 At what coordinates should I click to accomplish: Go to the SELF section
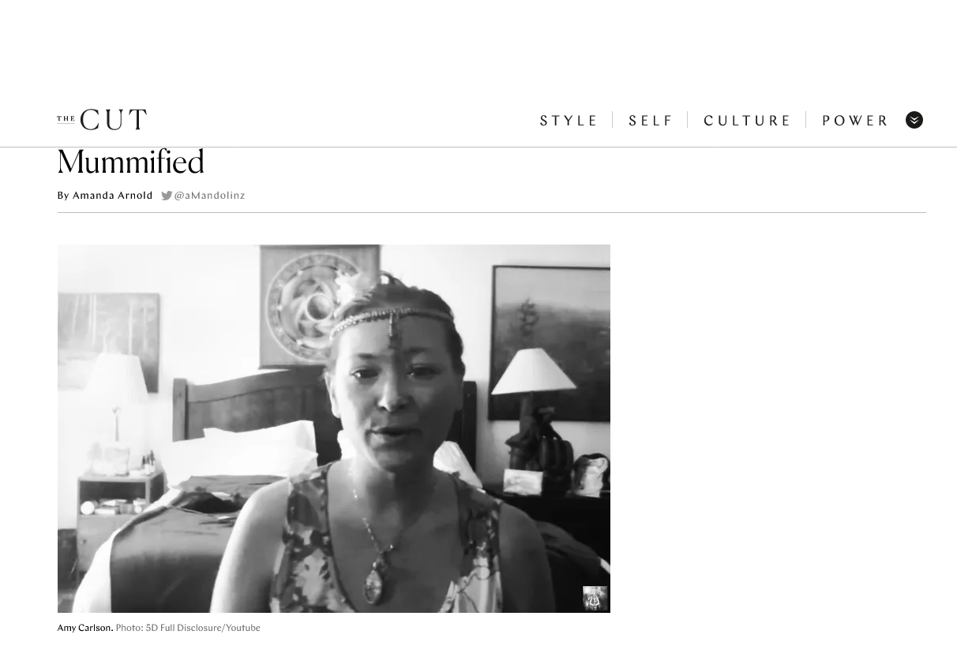(x=651, y=121)
